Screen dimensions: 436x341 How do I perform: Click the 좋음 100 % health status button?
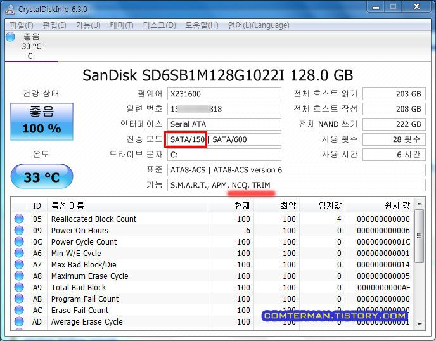(x=42, y=122)
